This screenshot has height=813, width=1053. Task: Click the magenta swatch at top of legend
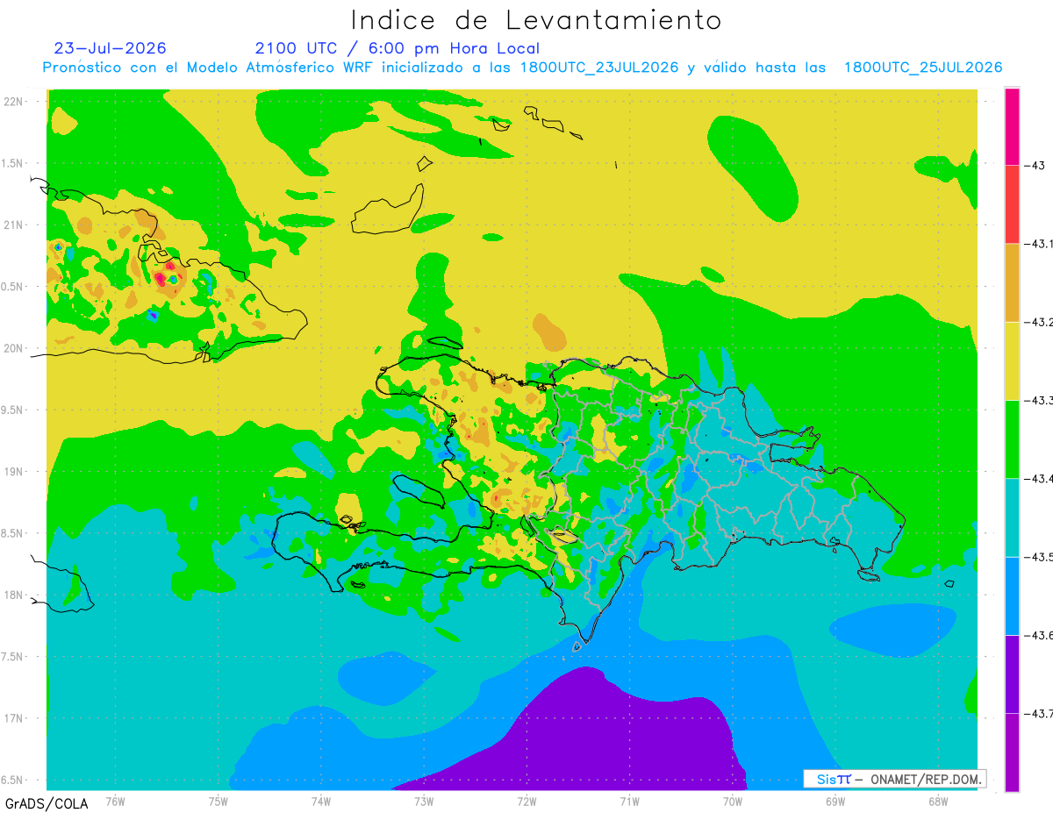coord(1012,126)
